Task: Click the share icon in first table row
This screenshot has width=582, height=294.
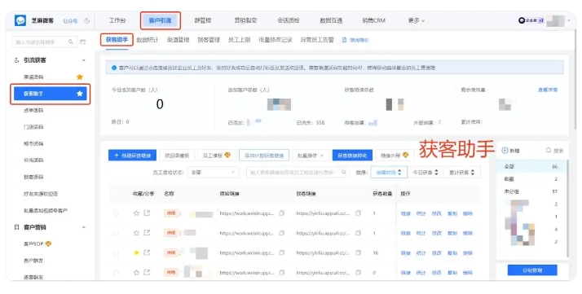Action: [147, 213]
